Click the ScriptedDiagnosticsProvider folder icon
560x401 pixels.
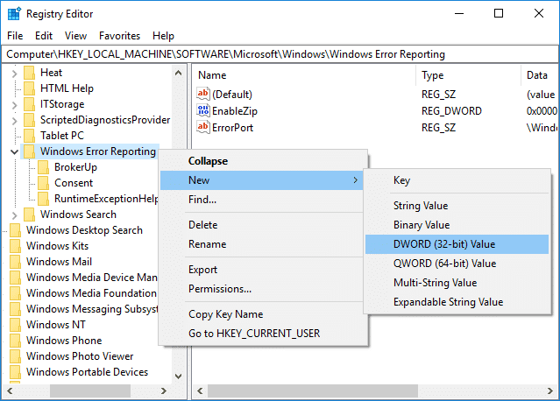[29, 120]
